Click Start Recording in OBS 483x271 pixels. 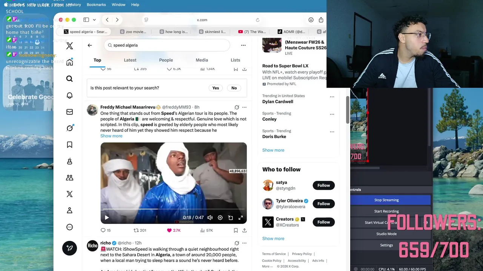386,211
